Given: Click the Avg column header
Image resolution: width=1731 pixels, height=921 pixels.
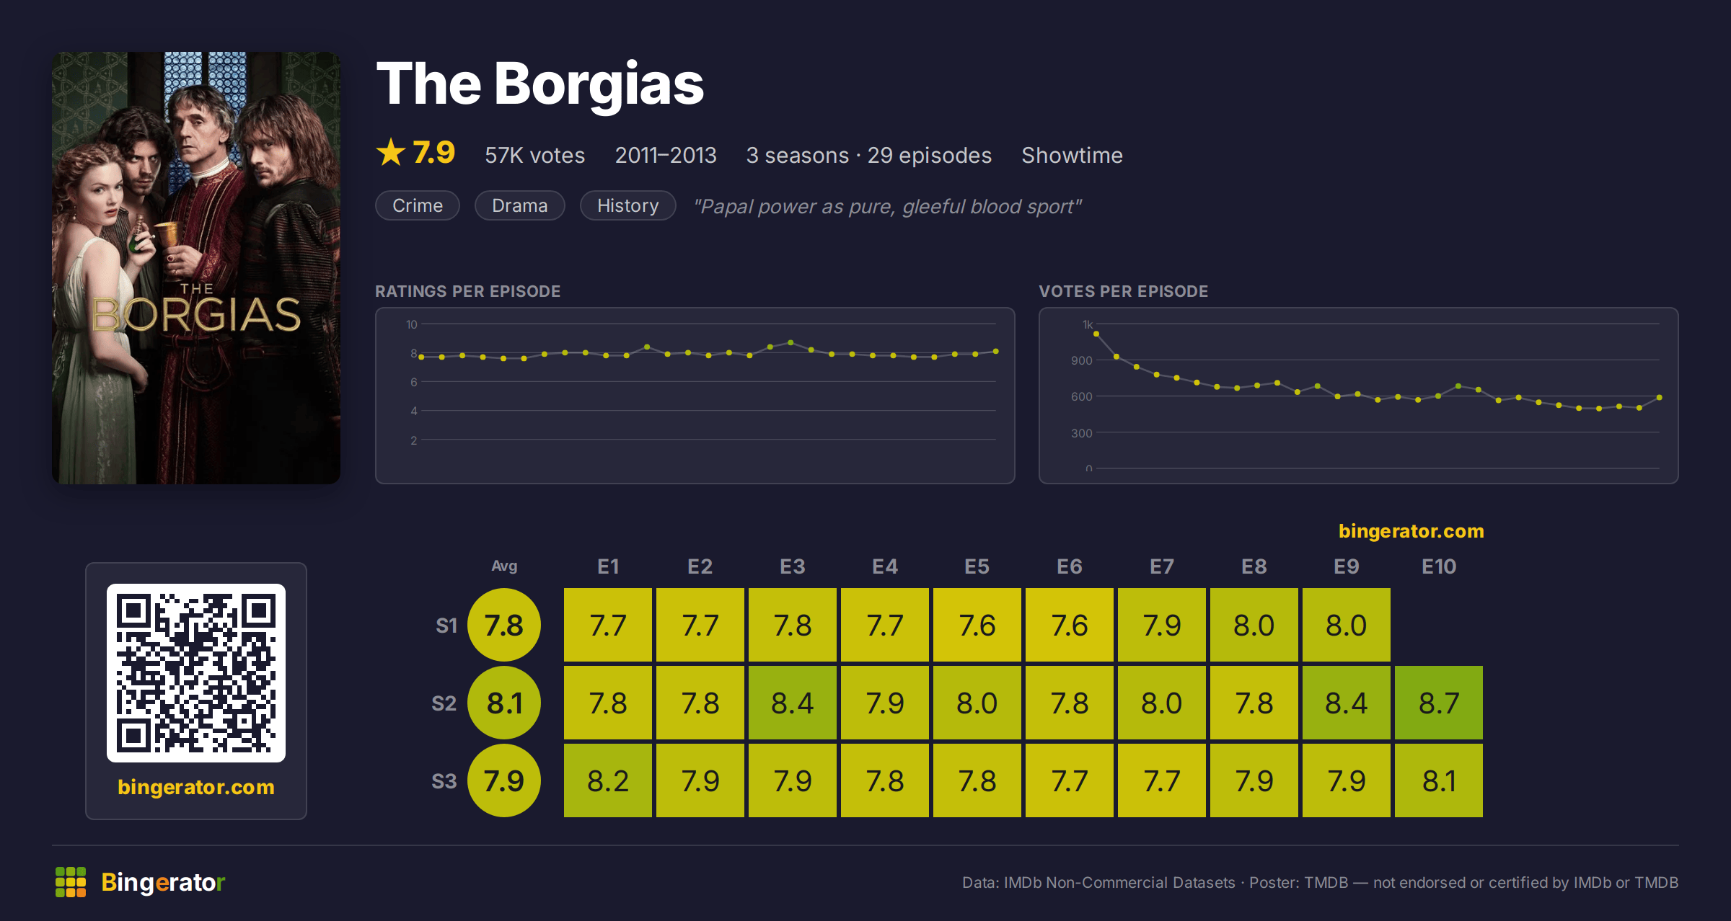Looking at the screenshot, I should point(504,566).
